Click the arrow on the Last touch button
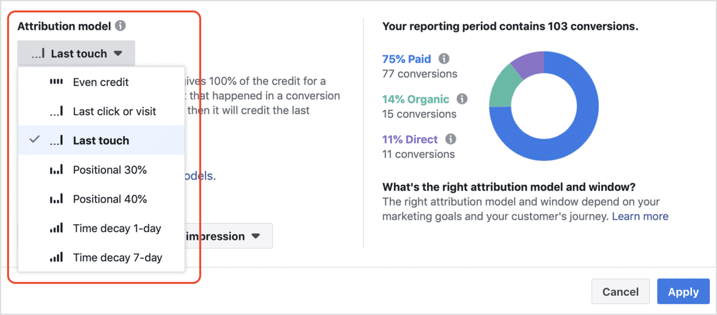Screen dimensions: 717x315 point(118,53)
